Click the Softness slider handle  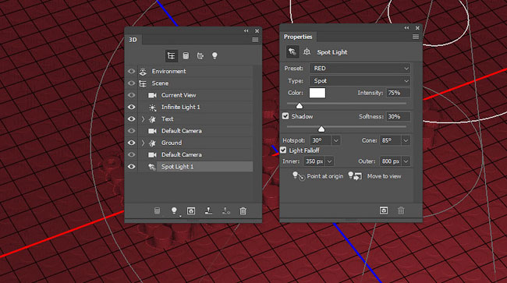(321, 129)
